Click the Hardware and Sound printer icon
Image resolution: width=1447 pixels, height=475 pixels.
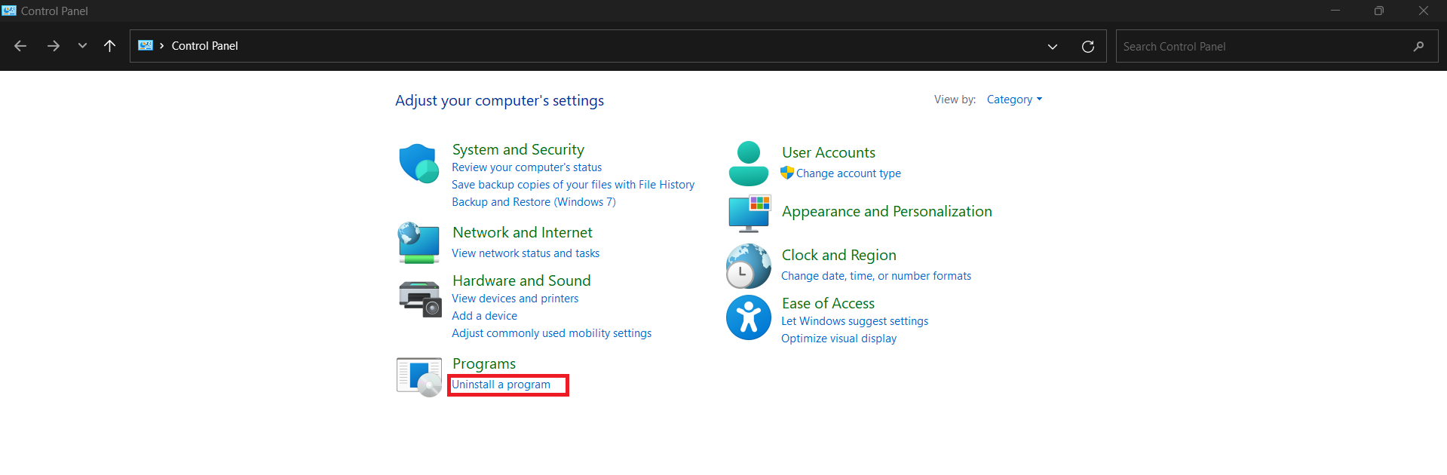coord(419,298)
